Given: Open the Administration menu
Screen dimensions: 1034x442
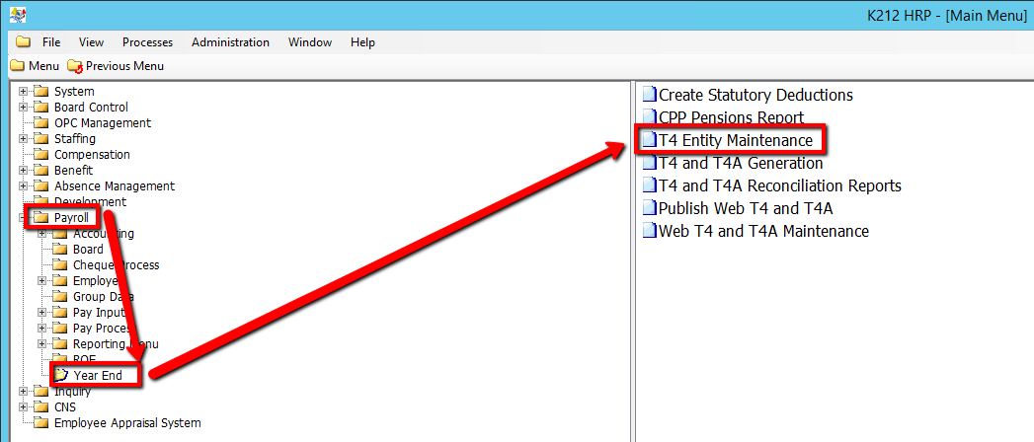Looking at the screenshot, I should (x=230, y=42).
